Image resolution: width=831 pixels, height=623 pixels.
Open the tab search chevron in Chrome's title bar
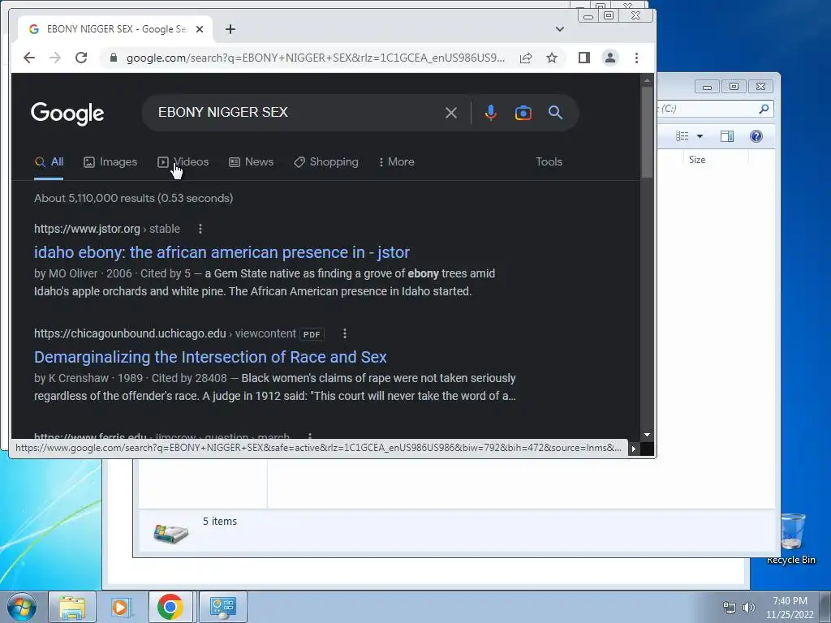coord(560,29)
